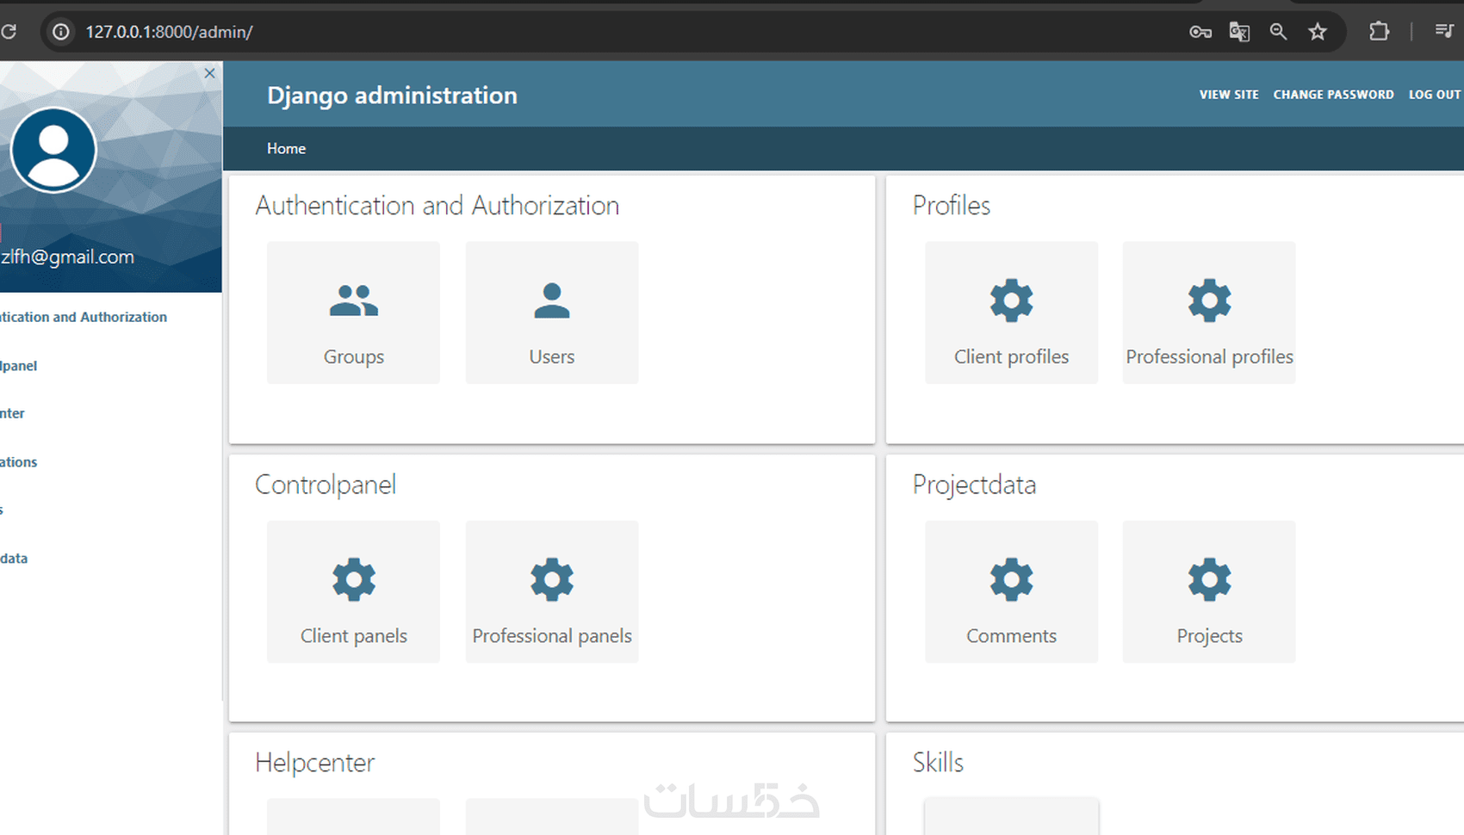1464x835 pixels.
Task: Select Authentication and Authorization in sidebar
Action: [x=84, y=317]
